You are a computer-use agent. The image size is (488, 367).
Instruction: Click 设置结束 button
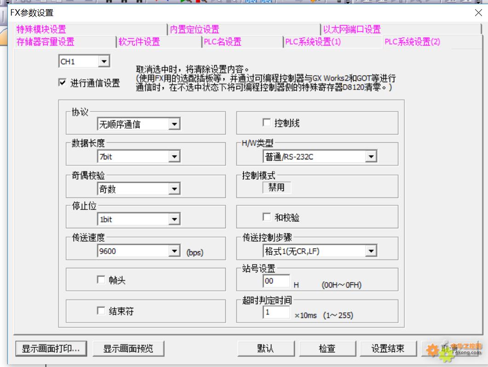(x=388, y=349)
